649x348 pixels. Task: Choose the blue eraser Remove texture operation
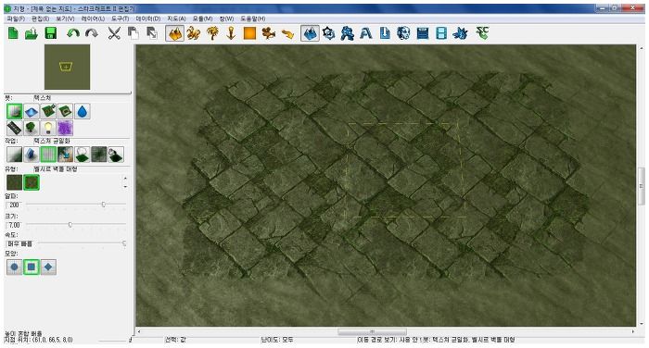click(32, 155)
